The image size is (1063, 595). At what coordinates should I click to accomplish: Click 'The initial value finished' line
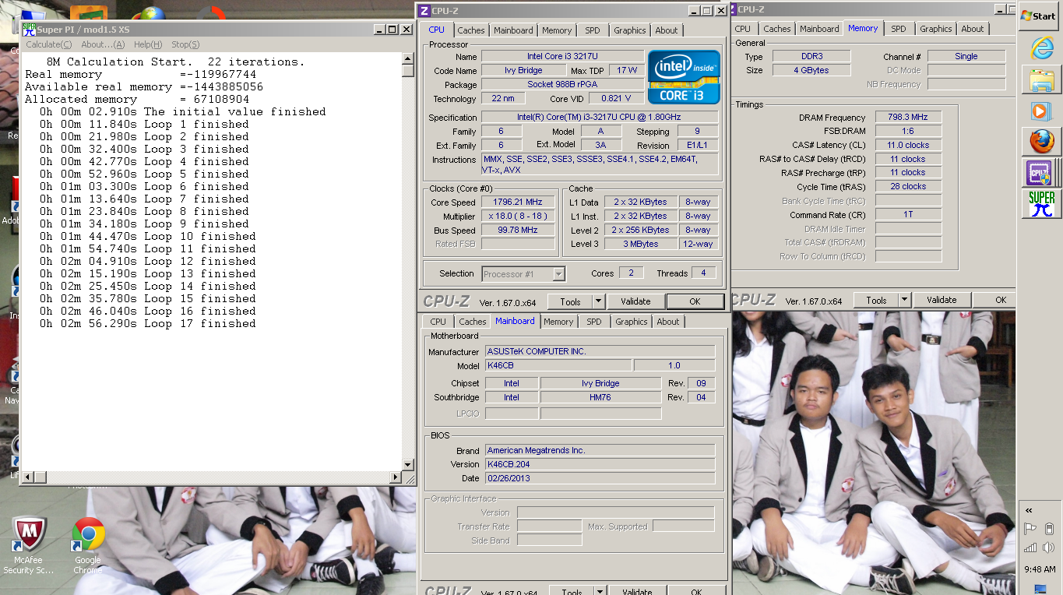(183, 111)
